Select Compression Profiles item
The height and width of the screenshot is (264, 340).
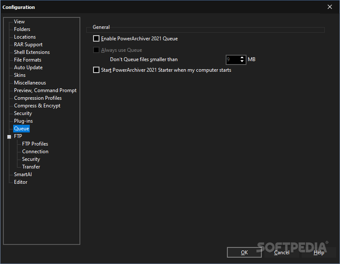click(x=38, y=98)
